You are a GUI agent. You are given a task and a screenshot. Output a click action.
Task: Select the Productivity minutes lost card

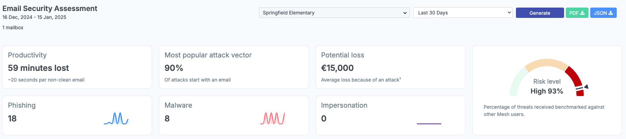77,67
